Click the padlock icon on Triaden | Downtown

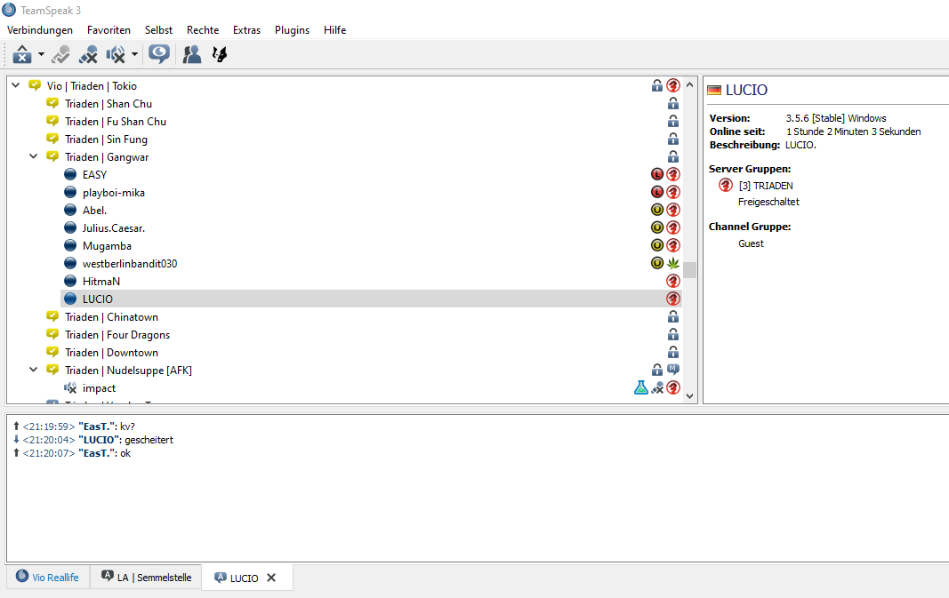coord(673,352)
